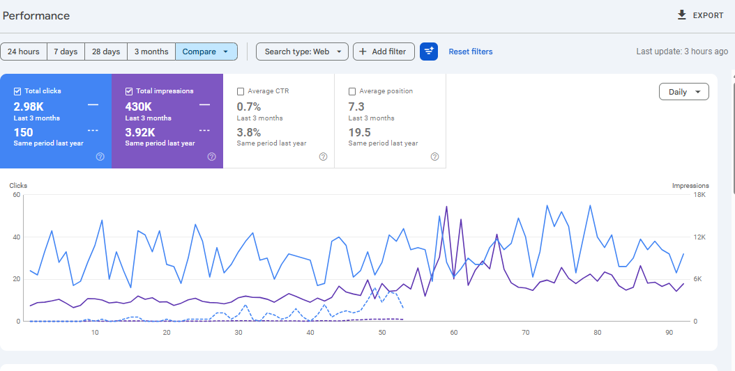Select the 28 days tab
The image size is (735, 371).
click(106, 52)
